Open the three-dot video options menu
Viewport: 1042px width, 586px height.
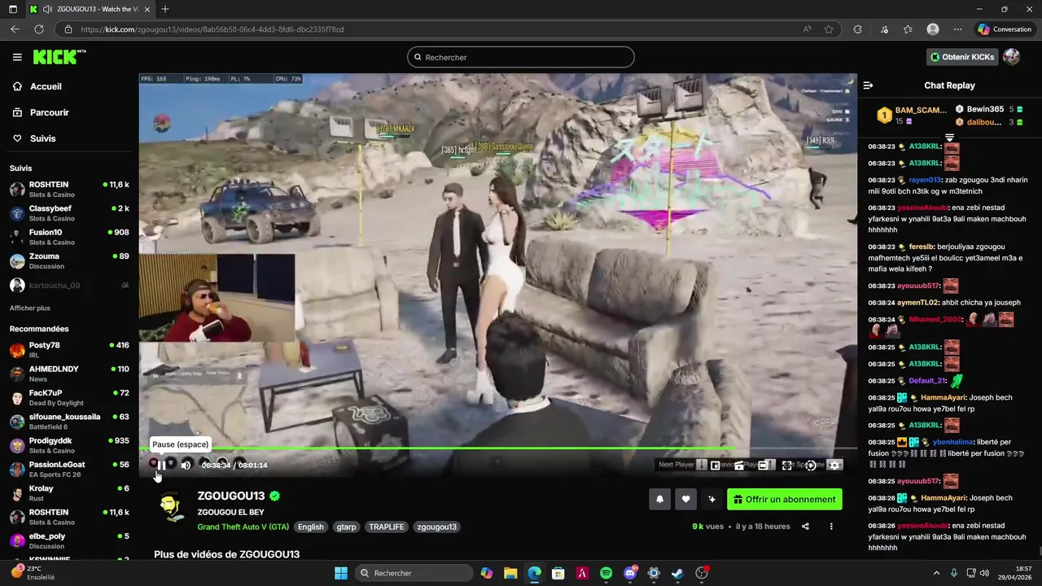(x=831, y=527)
